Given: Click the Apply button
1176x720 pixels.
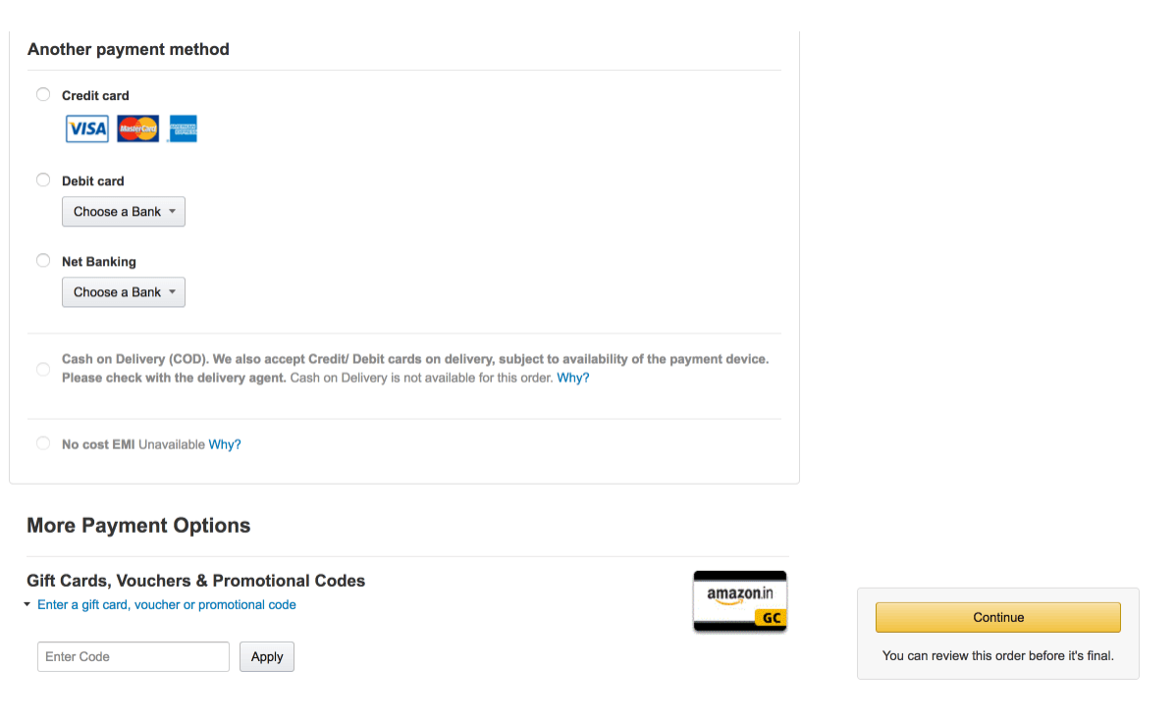Looking at the screenshot, I should click(267, 656).
